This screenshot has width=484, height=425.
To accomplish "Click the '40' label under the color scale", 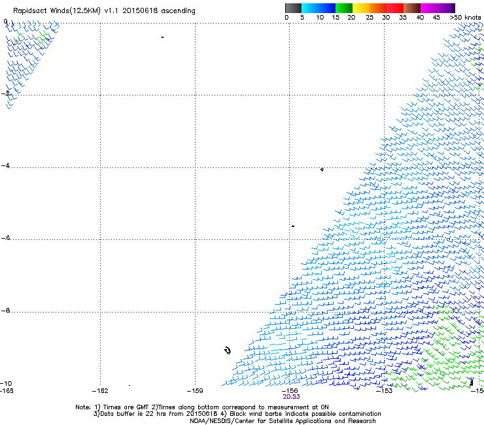I will point(420,18).
